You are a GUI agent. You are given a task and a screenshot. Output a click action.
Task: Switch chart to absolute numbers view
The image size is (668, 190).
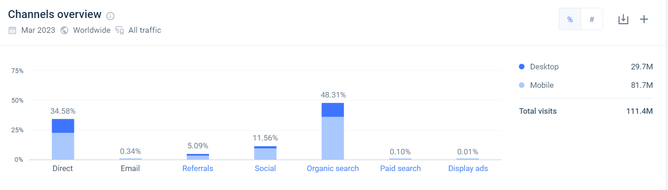pyautogui.click(x=592, y=19)
